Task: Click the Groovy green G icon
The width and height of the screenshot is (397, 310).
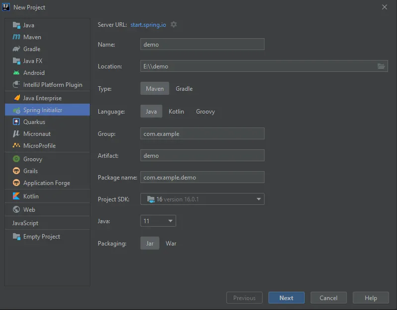Action: (x=16, y=159)
